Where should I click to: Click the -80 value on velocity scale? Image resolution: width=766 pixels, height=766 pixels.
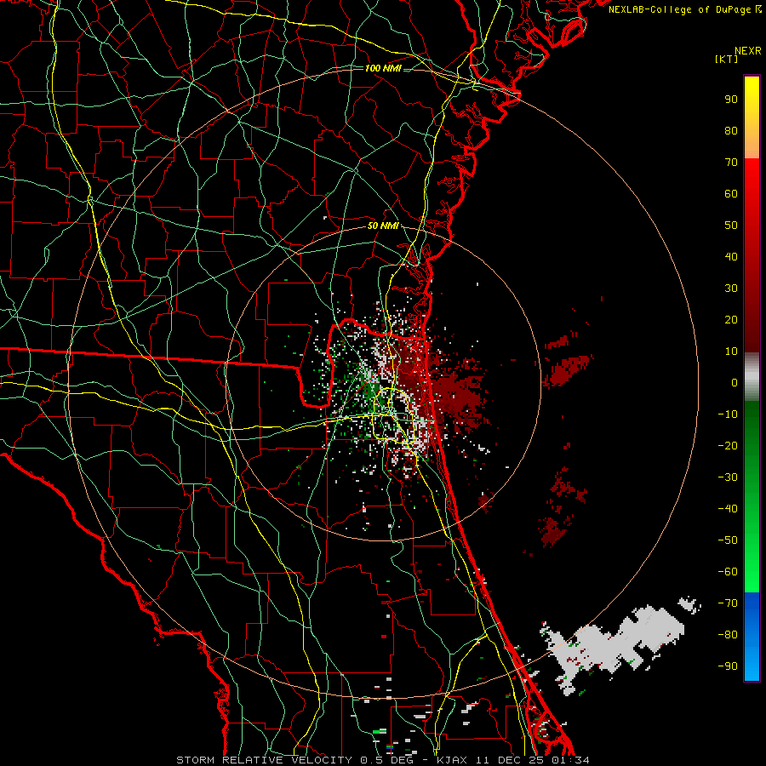[x=728, y=635]
